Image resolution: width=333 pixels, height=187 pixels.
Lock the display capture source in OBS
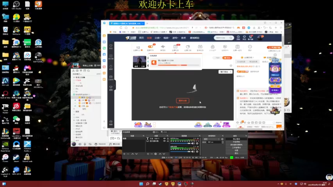[168, 141]
